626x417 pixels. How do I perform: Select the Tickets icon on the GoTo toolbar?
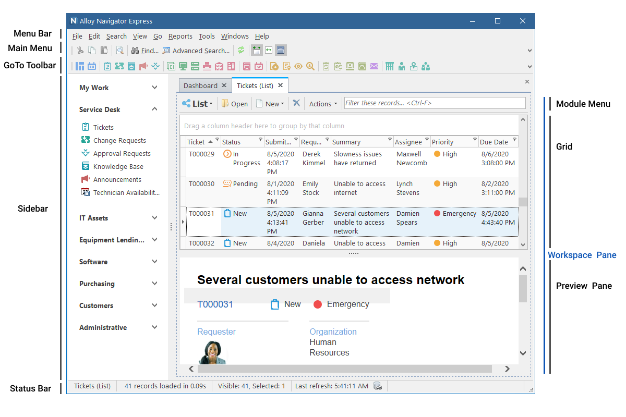(x=107, y=66)
